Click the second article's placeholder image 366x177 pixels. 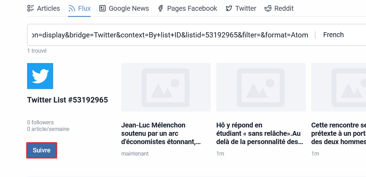coord(261,87)
